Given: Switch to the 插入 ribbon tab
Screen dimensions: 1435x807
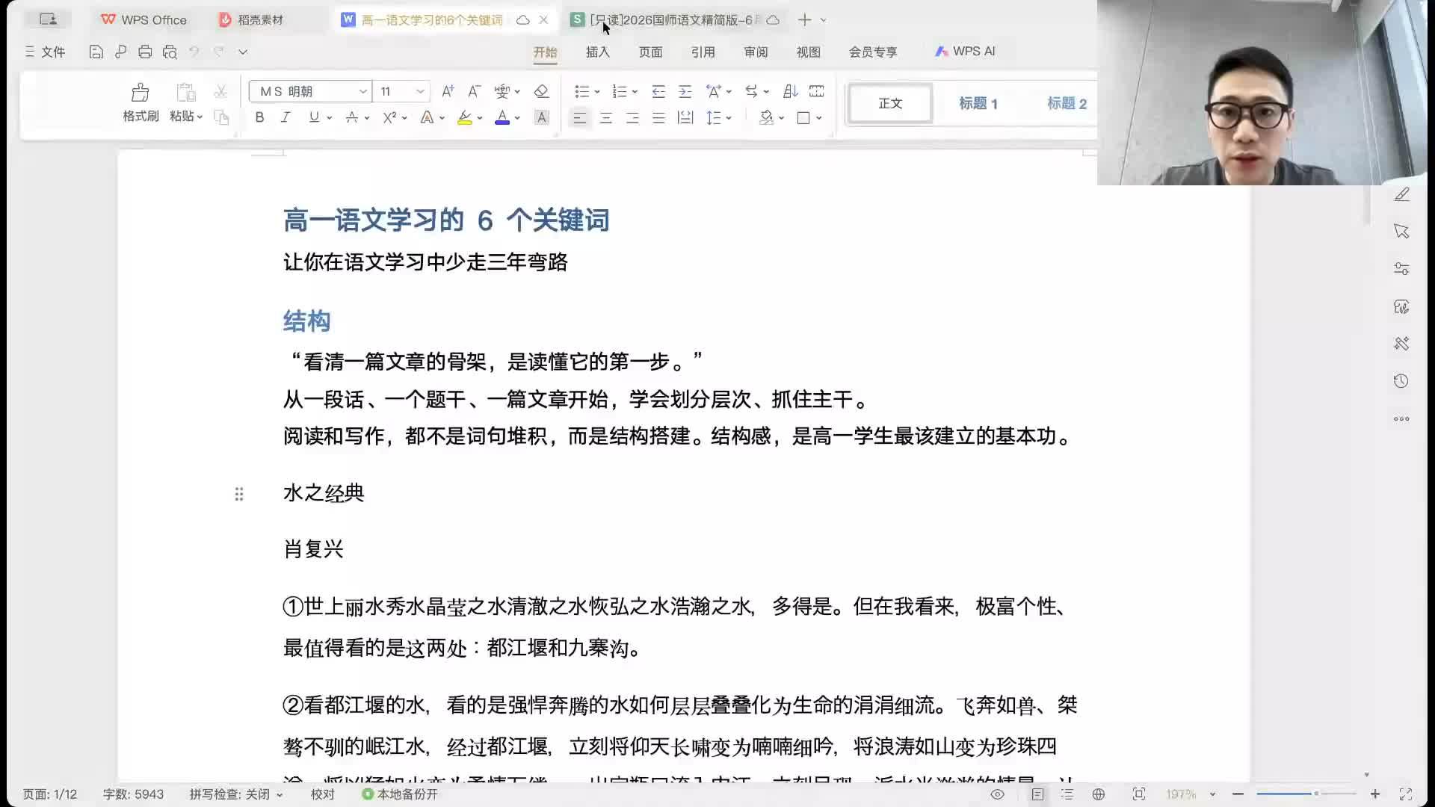Looking at the screenshot, I should (597, 52).
